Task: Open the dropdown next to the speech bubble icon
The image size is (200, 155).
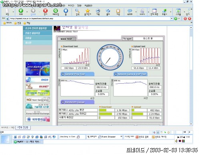Action: (x=136, y=12)
